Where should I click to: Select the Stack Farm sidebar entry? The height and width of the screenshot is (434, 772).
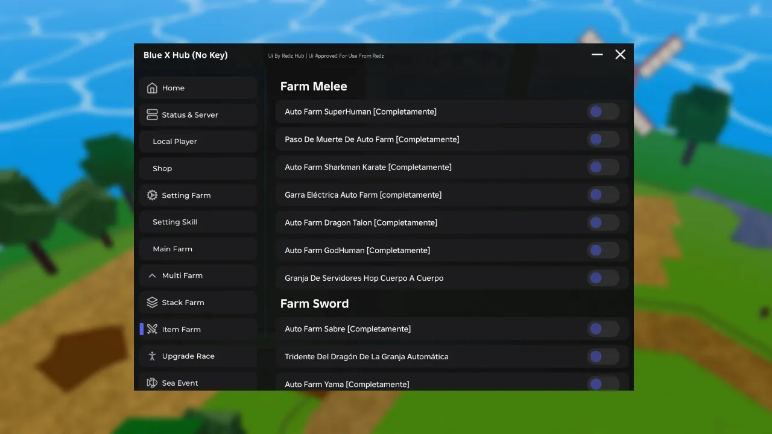point(198,302)
